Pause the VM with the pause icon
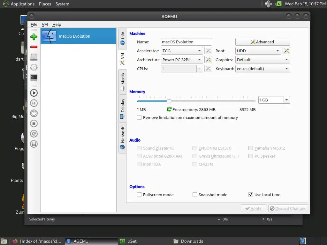327x245 pixels. point(34,103)
